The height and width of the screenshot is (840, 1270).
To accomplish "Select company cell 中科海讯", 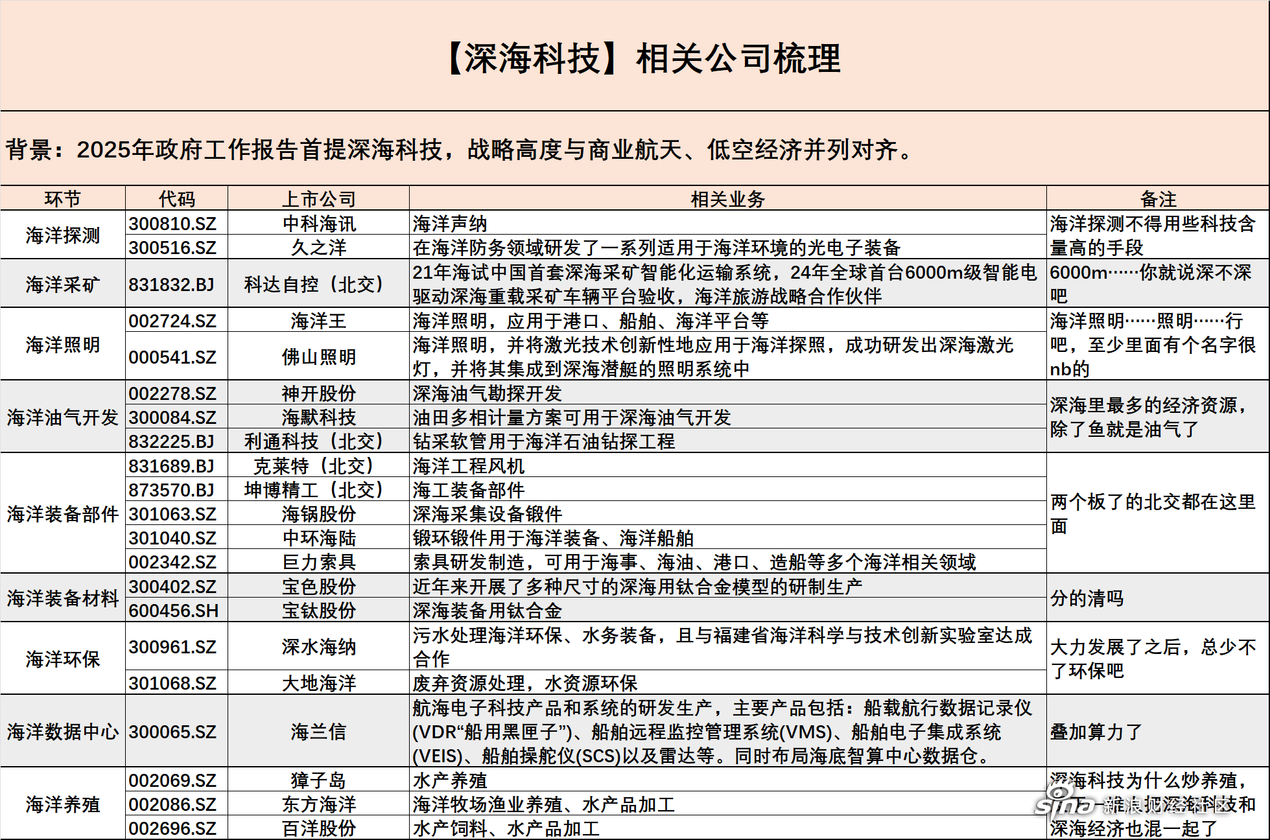I will (x=318, y=223).
